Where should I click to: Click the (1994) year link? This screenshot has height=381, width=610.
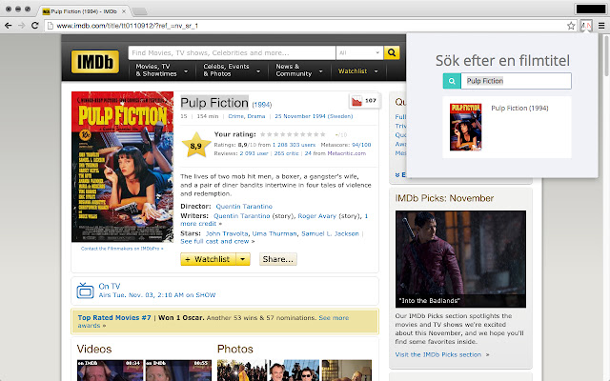261,105
